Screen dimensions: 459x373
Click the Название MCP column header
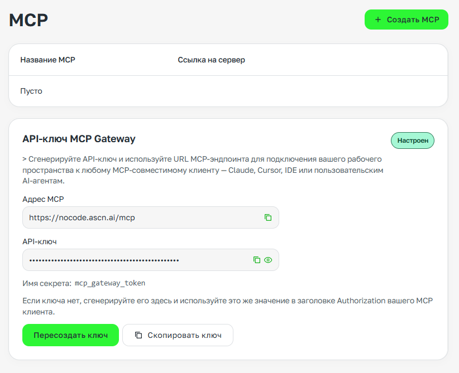pos(47,60)
